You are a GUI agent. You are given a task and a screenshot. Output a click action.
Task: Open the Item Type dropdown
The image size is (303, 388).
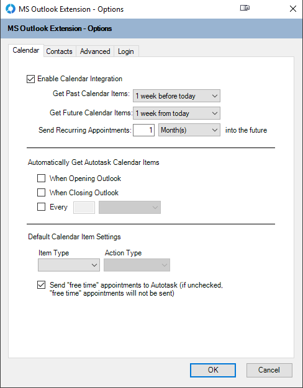tap(69, 265)
